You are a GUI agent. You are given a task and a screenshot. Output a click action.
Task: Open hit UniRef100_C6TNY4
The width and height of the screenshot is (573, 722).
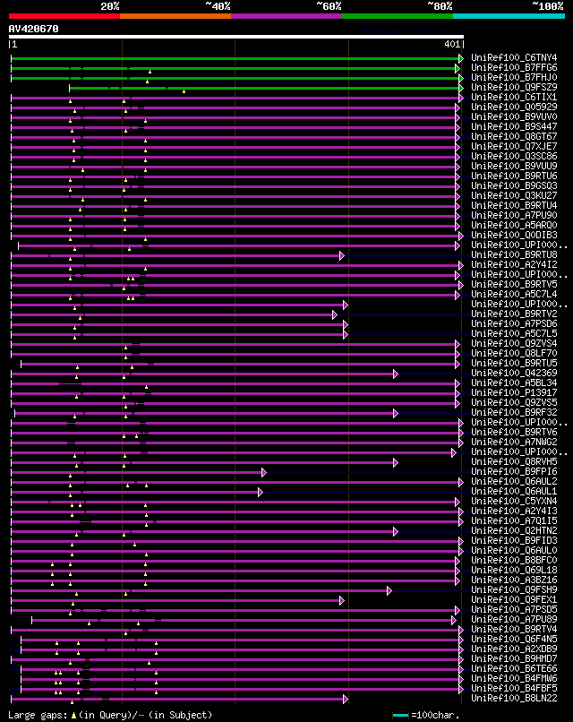point(514,57)
